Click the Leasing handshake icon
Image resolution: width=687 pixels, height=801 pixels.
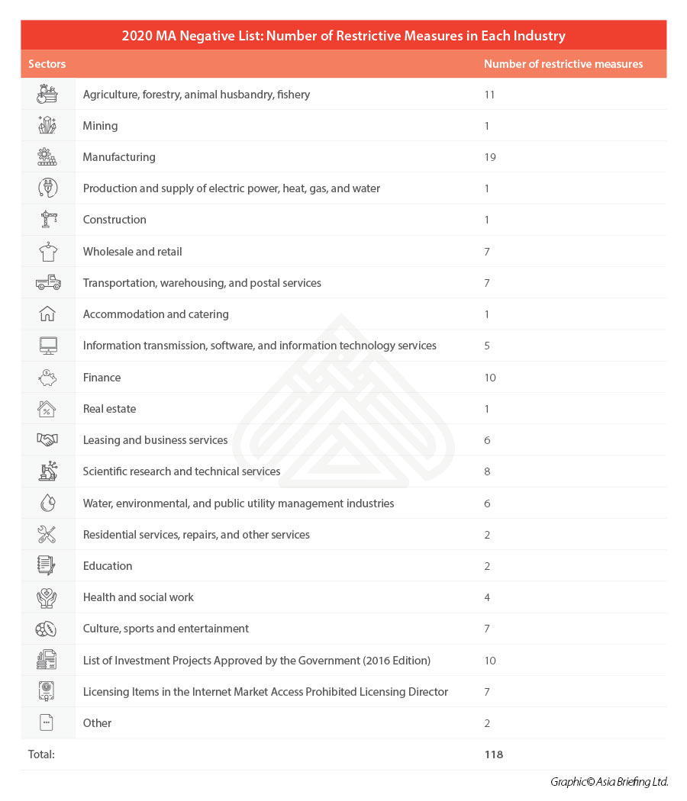click(47, 440)
